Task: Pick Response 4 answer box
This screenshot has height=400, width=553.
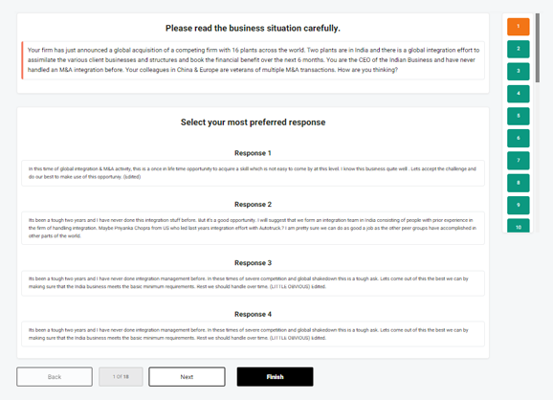Action: pos(253,334)
